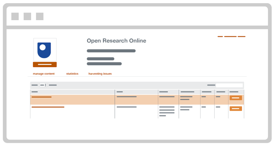Sort by the first table column header
The image size is (274, 145).
(x=35, y=92)
